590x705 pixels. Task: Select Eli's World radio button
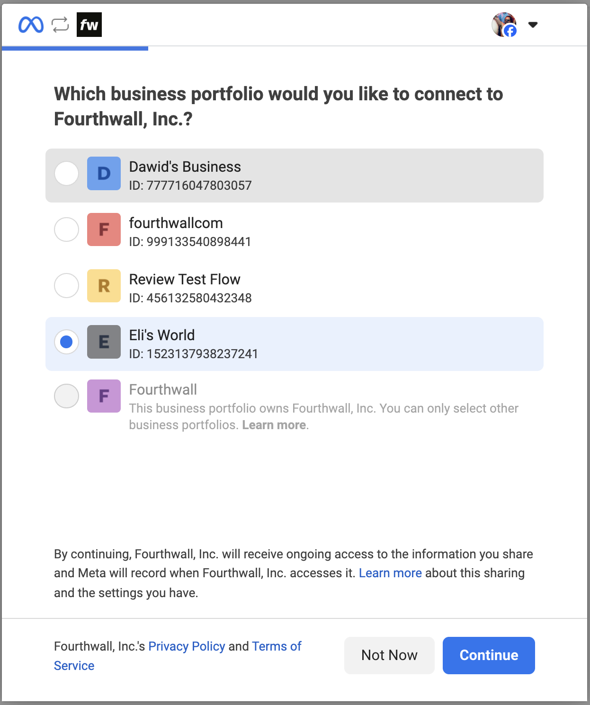66,342
